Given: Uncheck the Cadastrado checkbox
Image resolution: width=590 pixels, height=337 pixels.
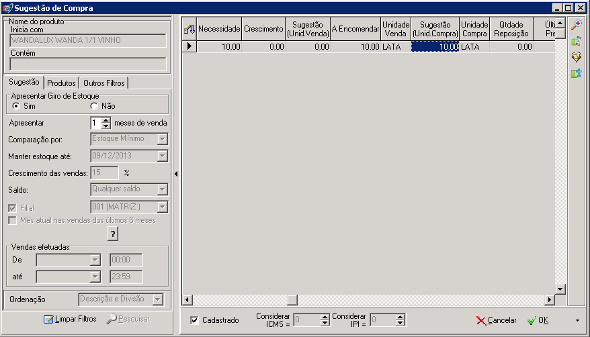Looking at the screenshot, I should click(x=194, y=320).
